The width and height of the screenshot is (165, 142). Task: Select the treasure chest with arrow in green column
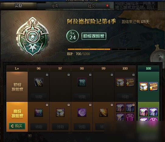pyautogui.click(x=153, y=87)
